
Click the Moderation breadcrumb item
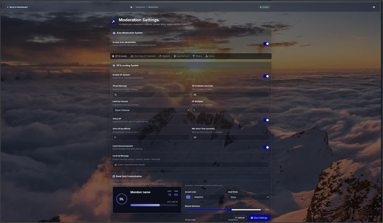point(153,7)
